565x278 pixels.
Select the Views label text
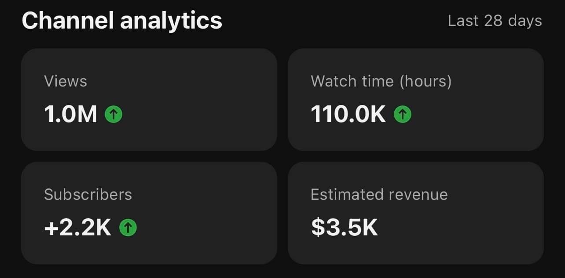(66, 81)
